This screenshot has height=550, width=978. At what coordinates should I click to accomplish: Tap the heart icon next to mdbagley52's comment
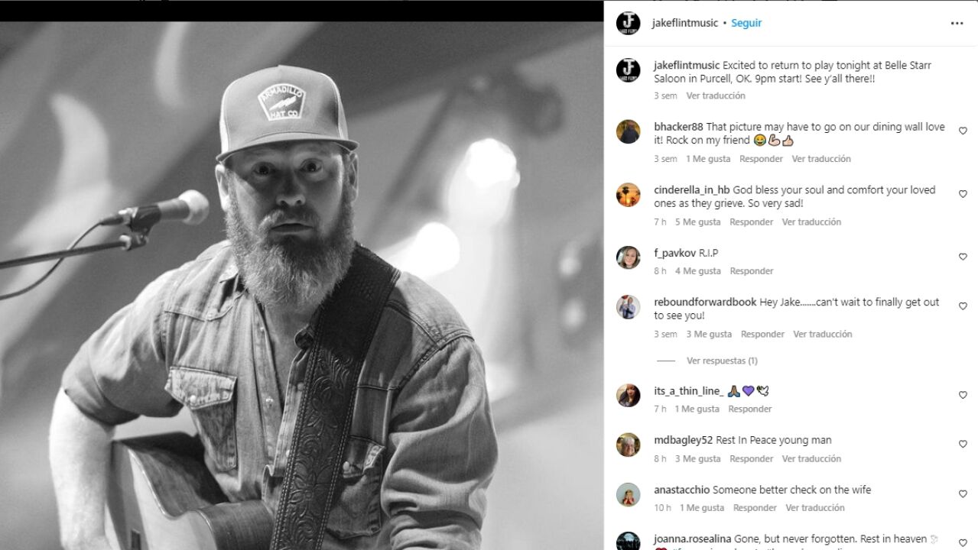tap(963, 443)
